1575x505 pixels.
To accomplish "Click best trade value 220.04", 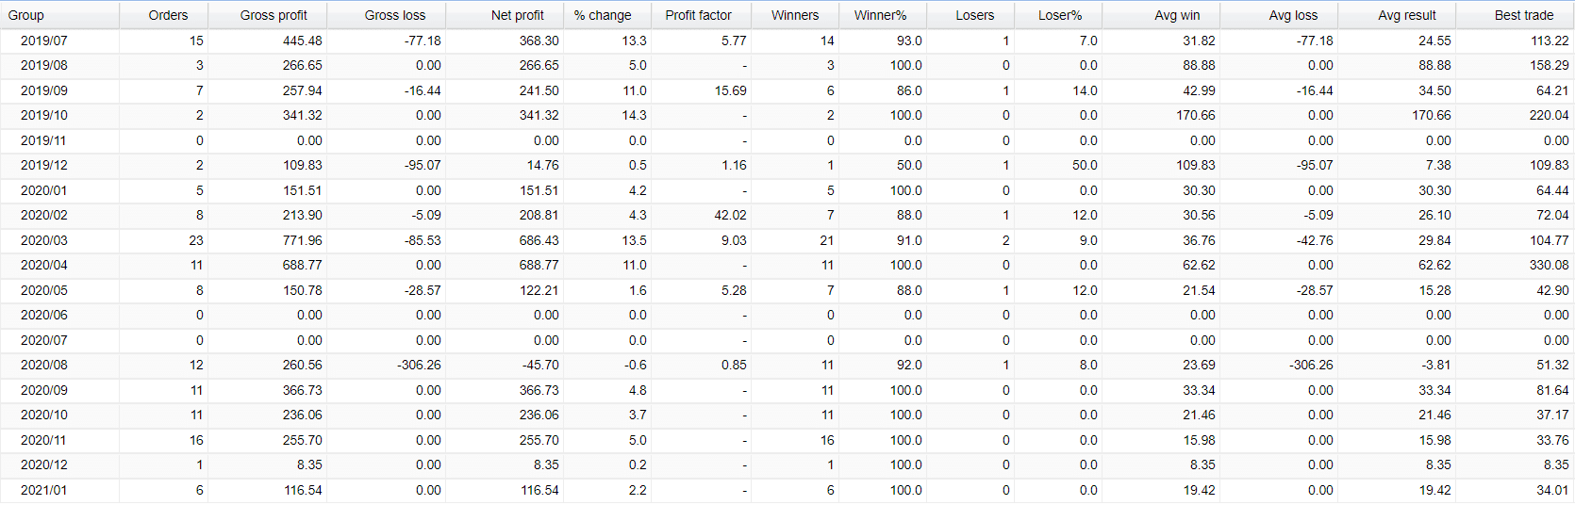I will click(x=1550, y=115).
